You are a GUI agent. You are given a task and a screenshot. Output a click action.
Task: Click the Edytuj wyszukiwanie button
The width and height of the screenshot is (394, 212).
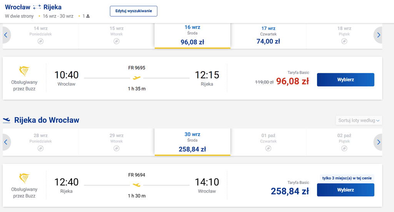click(134, 11)
